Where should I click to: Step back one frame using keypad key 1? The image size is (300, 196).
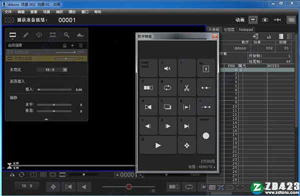pyautogui.click(x=148, y=126)
